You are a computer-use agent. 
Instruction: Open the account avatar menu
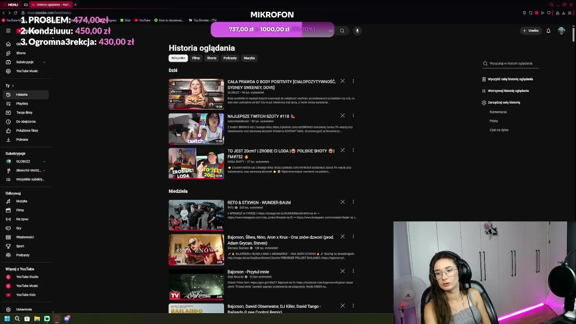tap(561, 31)
